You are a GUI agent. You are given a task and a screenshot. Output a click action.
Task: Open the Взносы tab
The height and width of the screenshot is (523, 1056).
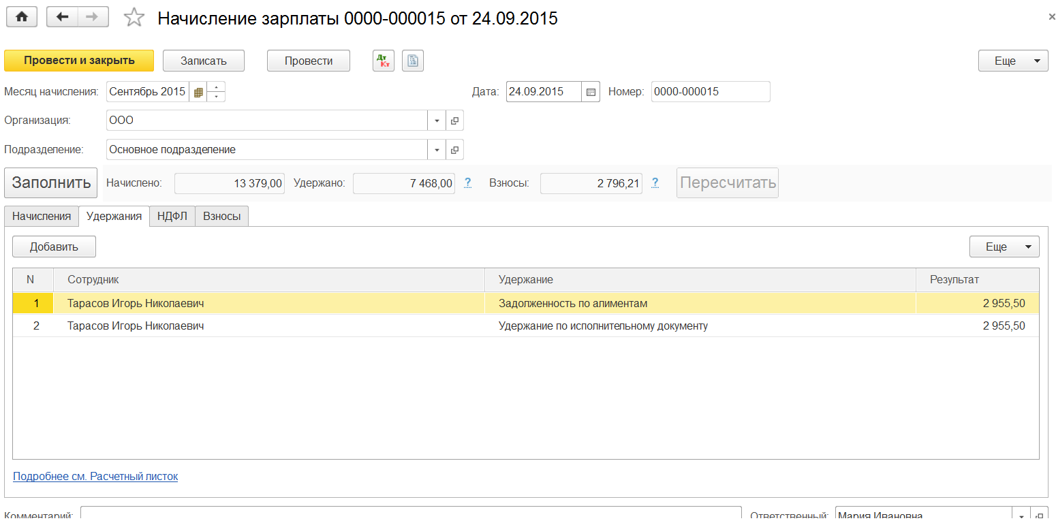click(221, 216)
